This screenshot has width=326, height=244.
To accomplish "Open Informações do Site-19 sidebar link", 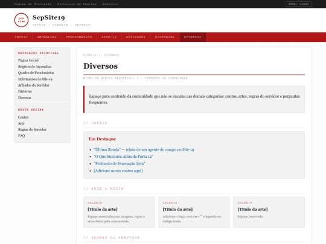I will click(x=35, y=79).
